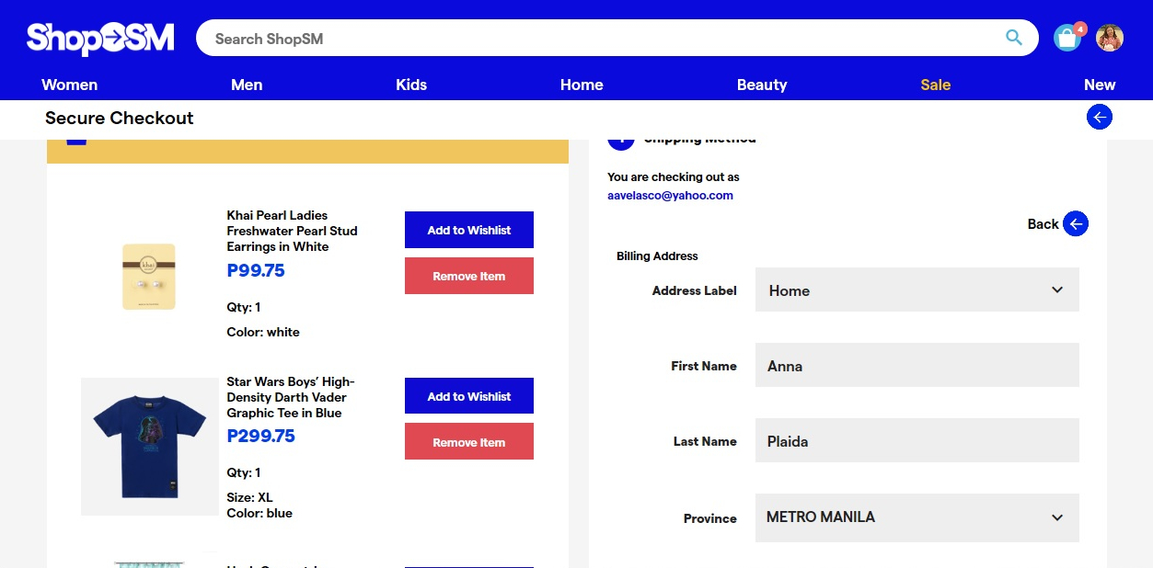Open the blue Darth Vader tee thumbnail

coord(149,447)
